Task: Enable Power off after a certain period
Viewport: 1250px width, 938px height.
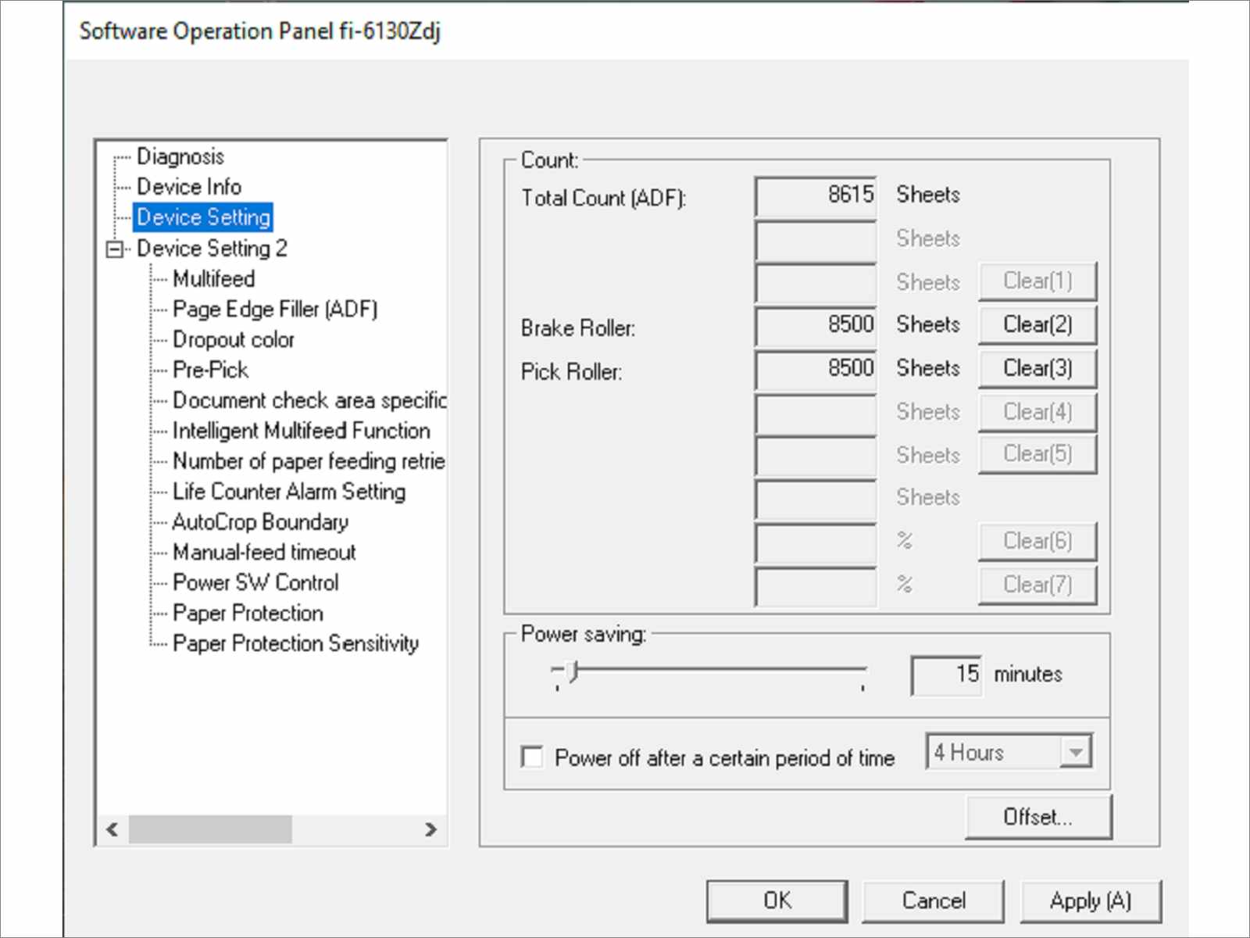Action: [532, 757]
